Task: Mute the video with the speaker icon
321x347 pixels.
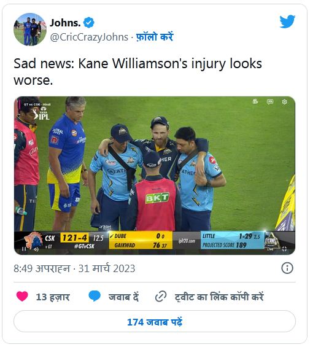Action: pyautogui.click(x=36, y=249)
